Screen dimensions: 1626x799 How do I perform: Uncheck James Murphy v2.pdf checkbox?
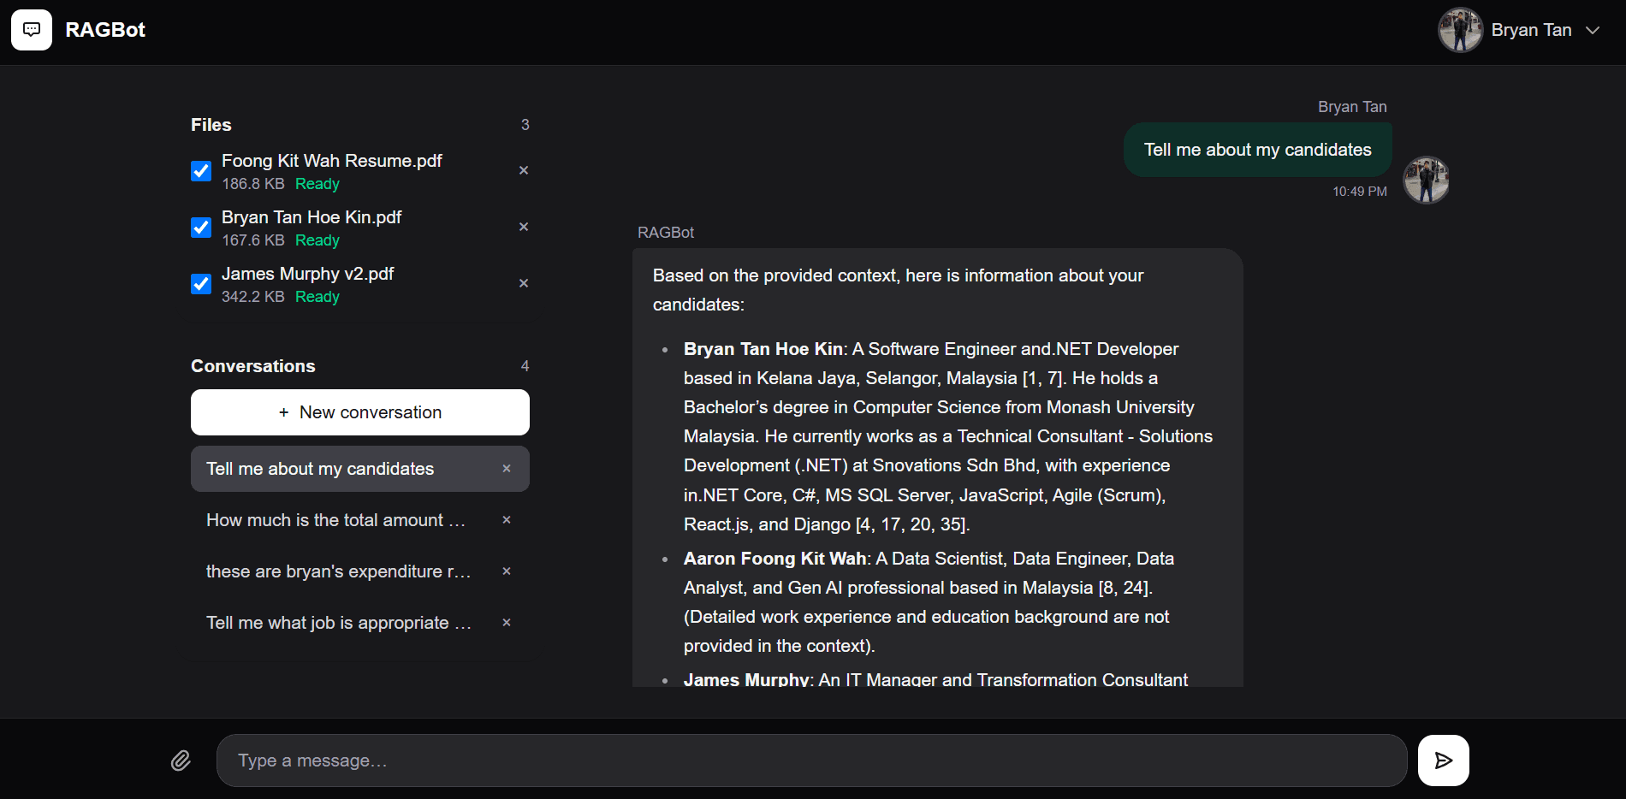click(201, 284)
